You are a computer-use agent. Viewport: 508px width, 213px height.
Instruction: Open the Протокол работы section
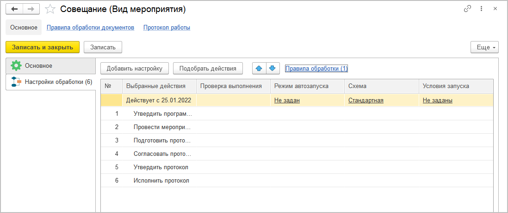pos(167,27)
